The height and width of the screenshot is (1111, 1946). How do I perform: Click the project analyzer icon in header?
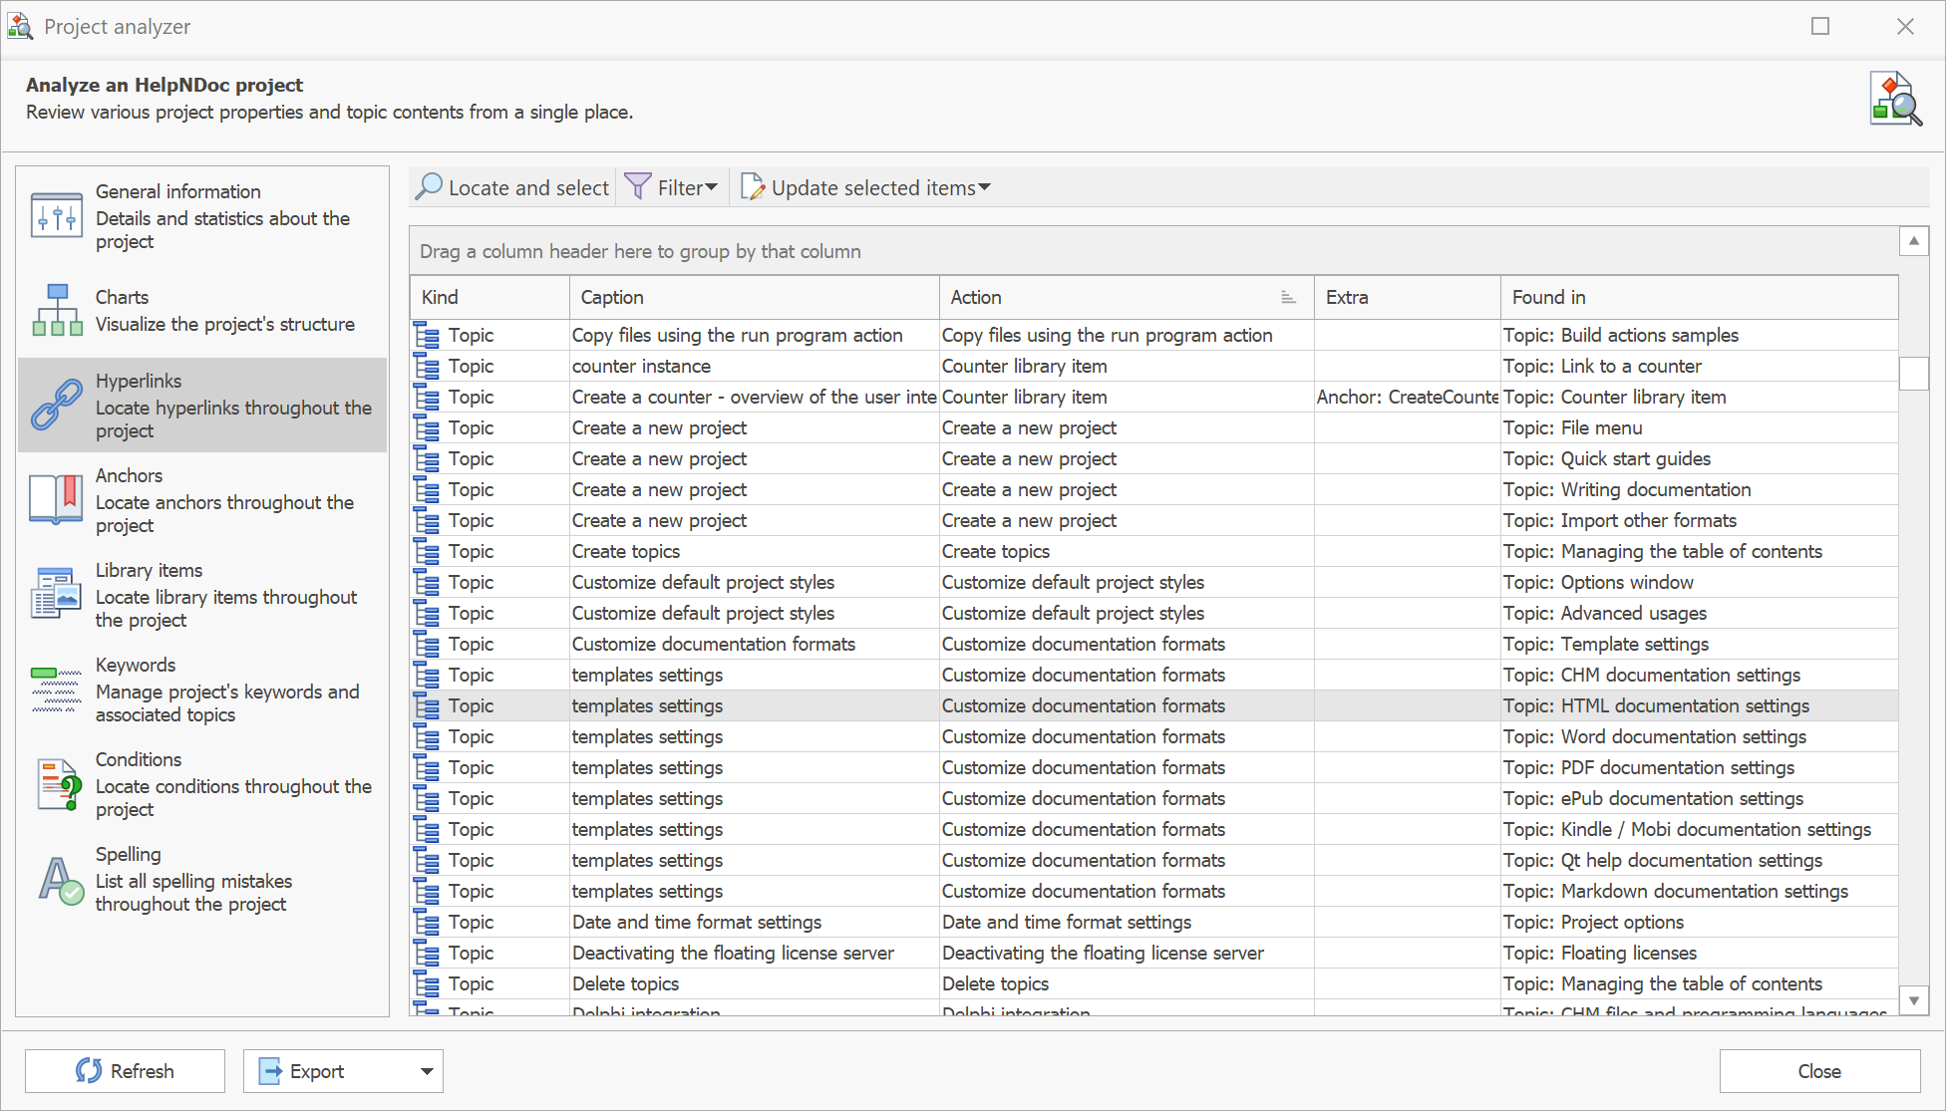click(1895, 99)
